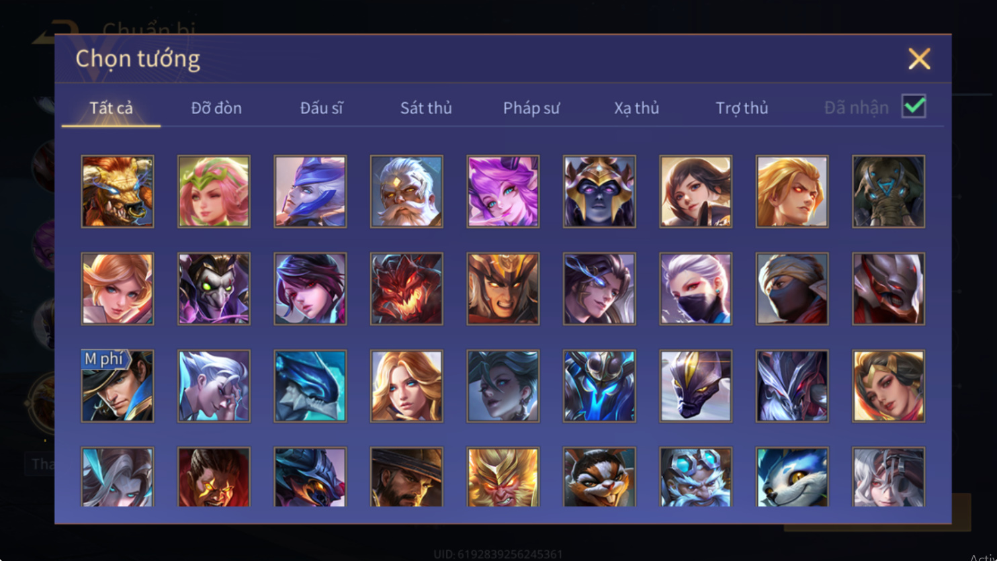Choose the white-bearded old man hero
Image resolution: width=997 pixels, height=561 pixels.
406,191
